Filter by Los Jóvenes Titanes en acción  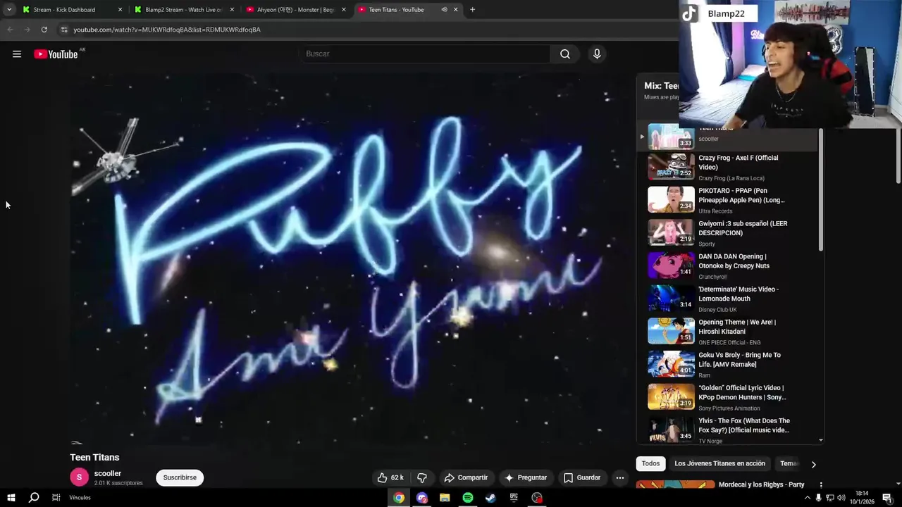pyautogui.click(x=719, y=463)
